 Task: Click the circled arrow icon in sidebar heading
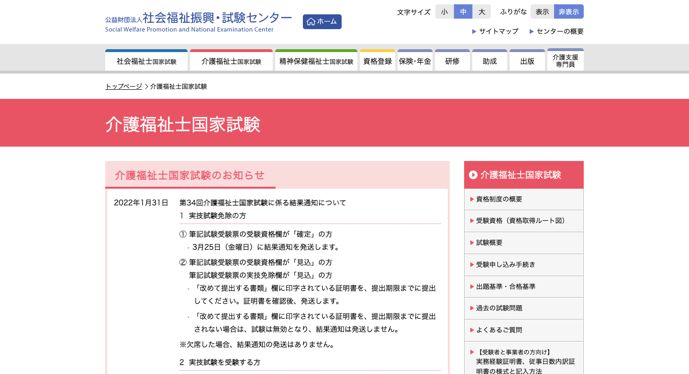473,175
